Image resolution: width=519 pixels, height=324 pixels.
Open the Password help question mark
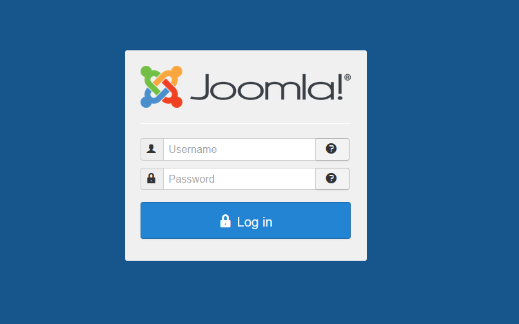tap(331, 178)
